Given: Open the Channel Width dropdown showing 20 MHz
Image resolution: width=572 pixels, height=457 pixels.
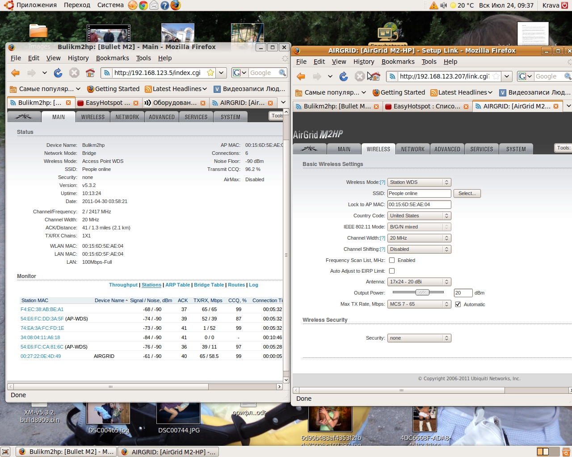Looking at the screenshot, I should (419, 238).
